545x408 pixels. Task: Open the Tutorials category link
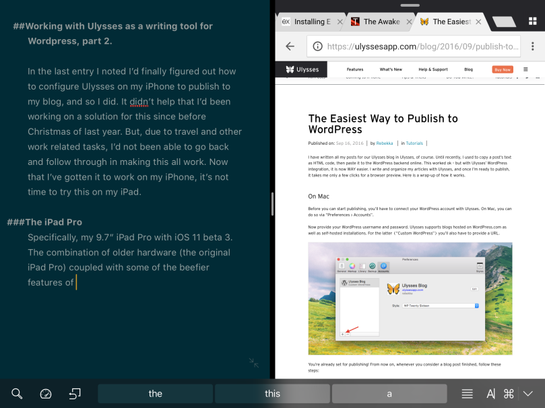[x=414, y=143]
